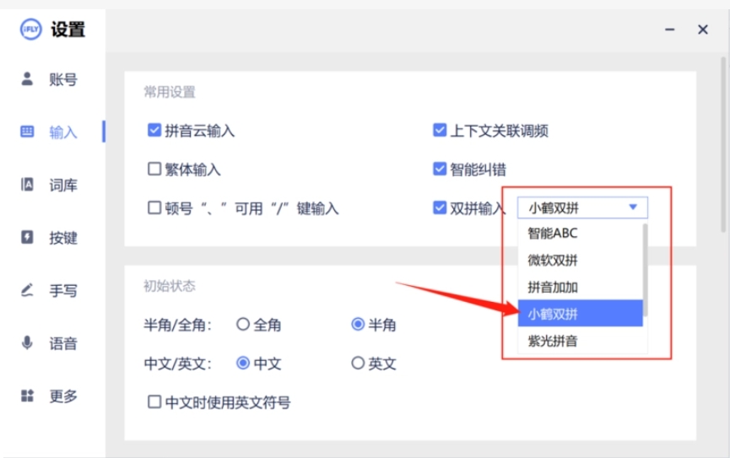Click the 按键 hotkey icon
730x458 pixels.
click(x=27, y=237)
